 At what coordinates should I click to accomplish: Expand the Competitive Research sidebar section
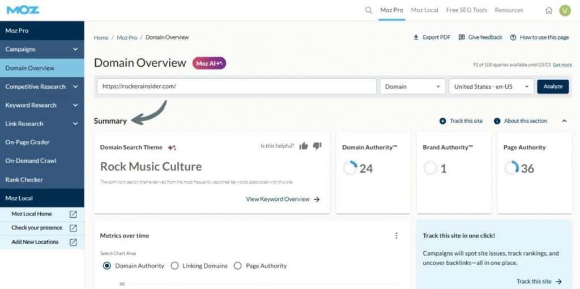tap(75, 87)
